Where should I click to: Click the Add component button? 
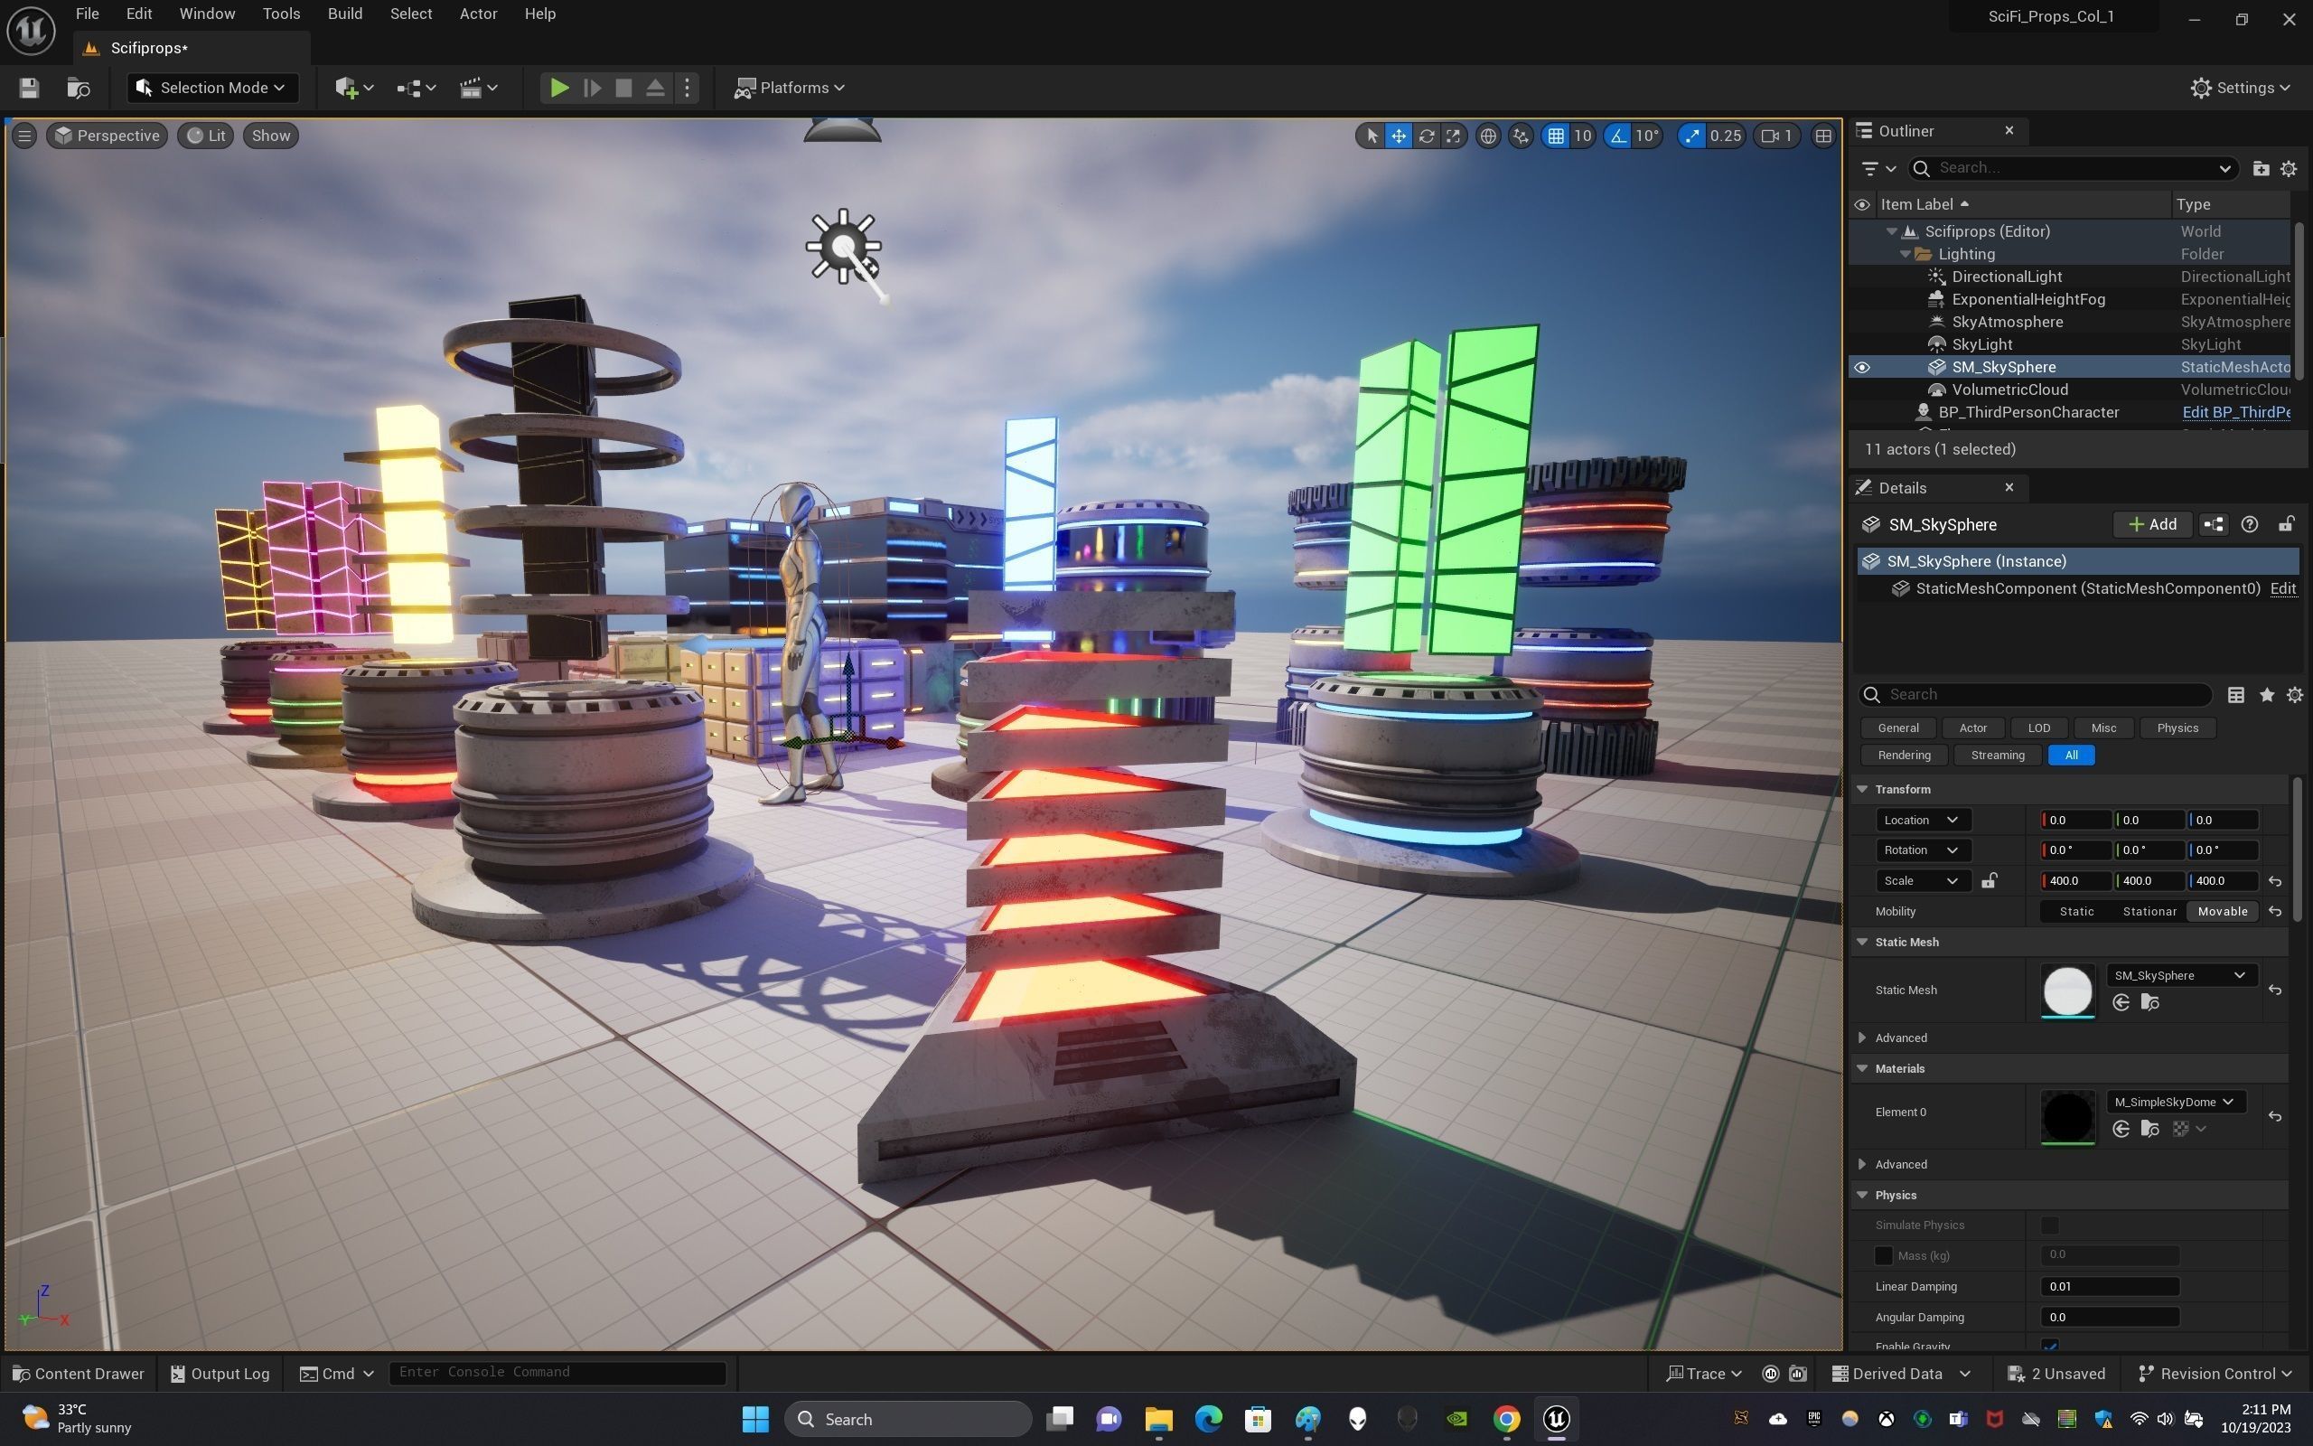coord(2151,524)
